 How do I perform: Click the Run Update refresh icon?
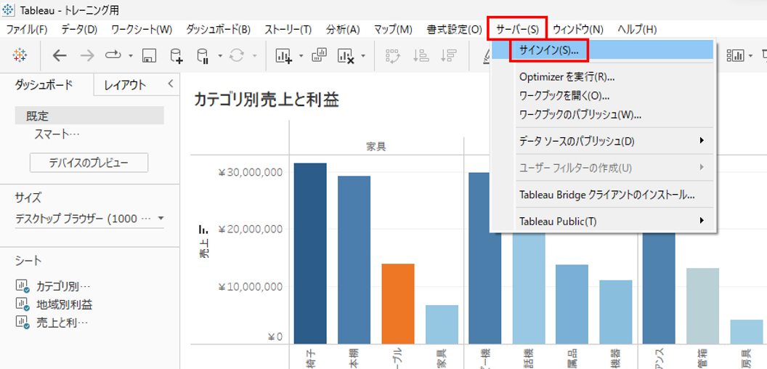[x=237, y=56]
